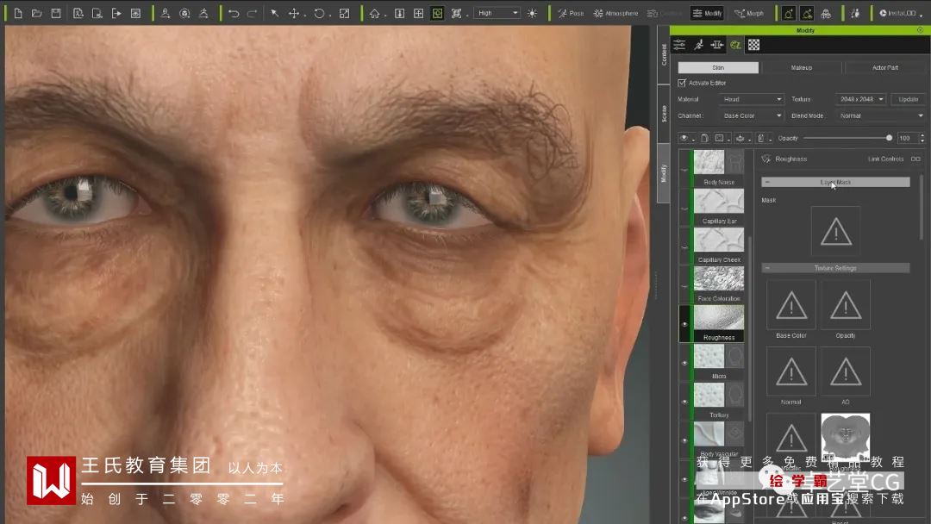Pick the Move tool
931x524 pixels.
293,13
